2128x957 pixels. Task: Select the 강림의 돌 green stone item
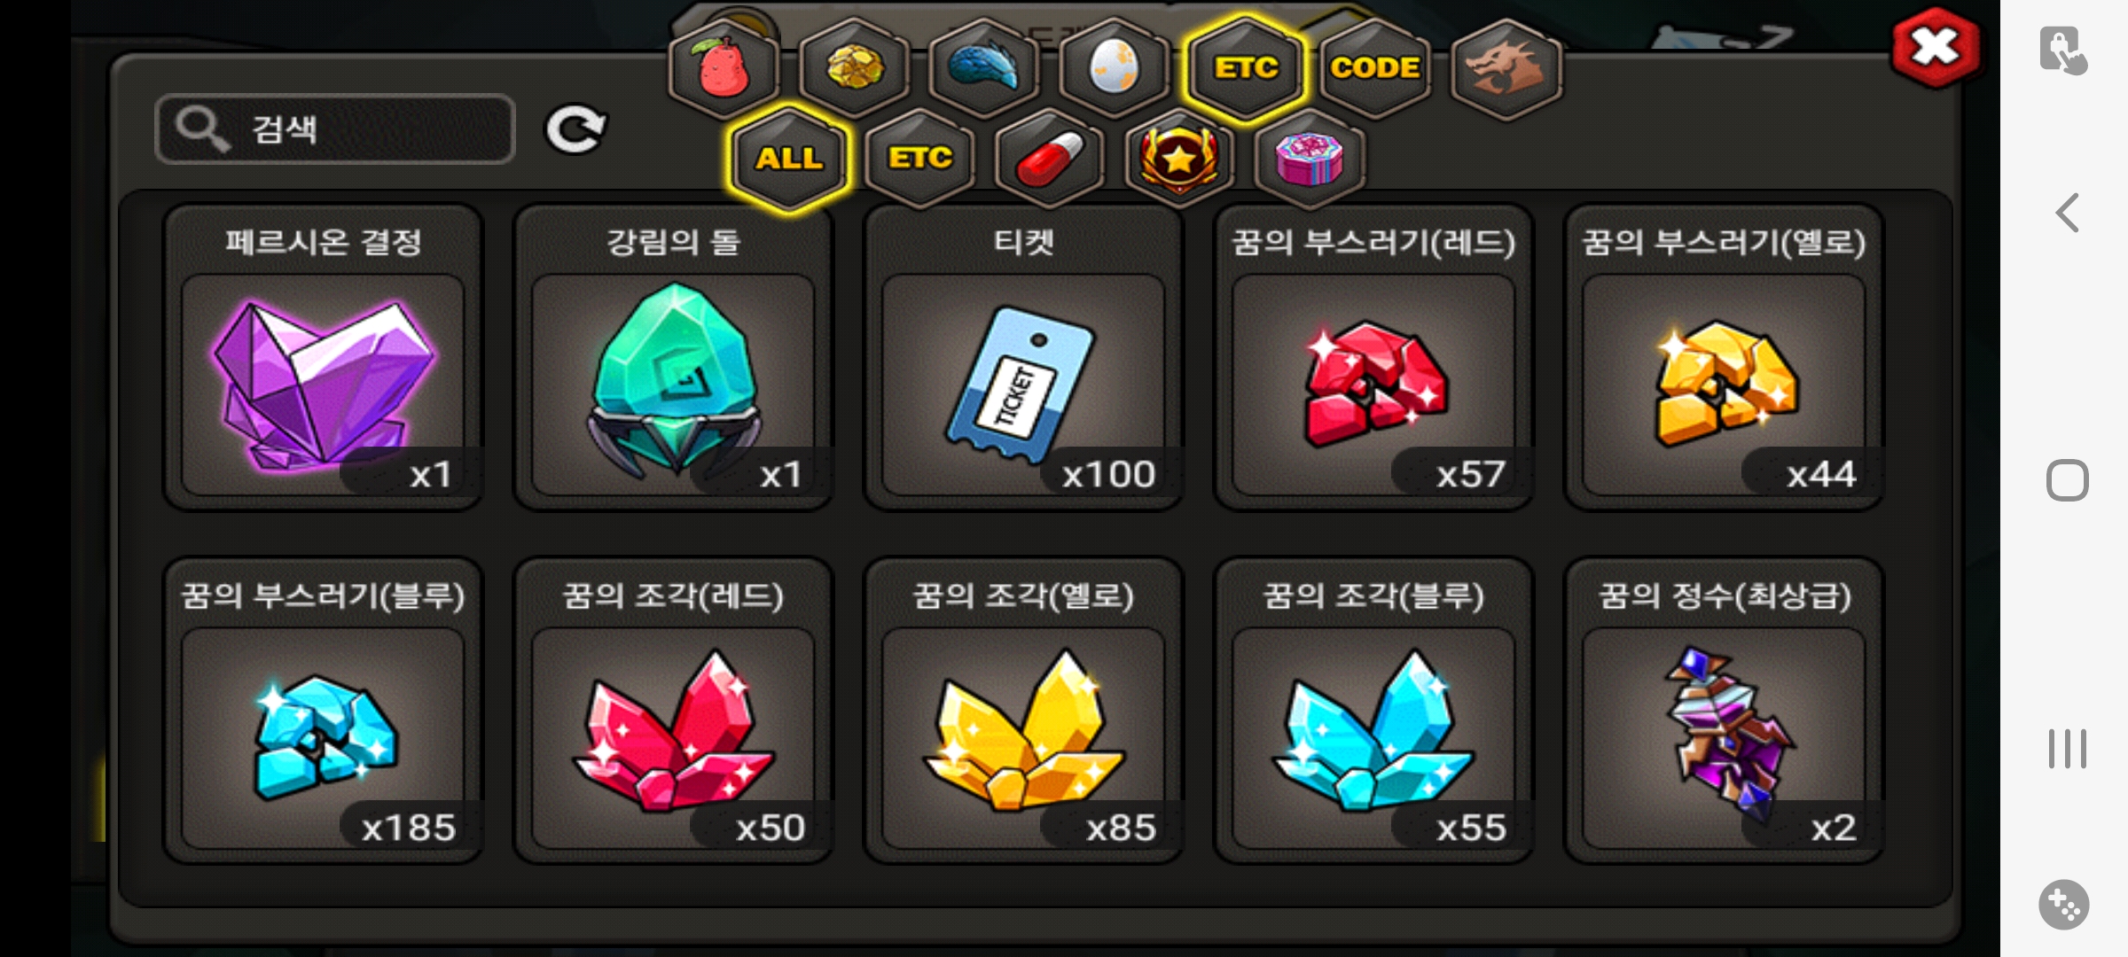[x=674, y=357]
